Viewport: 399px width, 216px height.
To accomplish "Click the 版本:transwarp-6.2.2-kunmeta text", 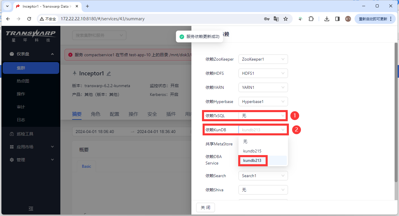I will point(101,86).
